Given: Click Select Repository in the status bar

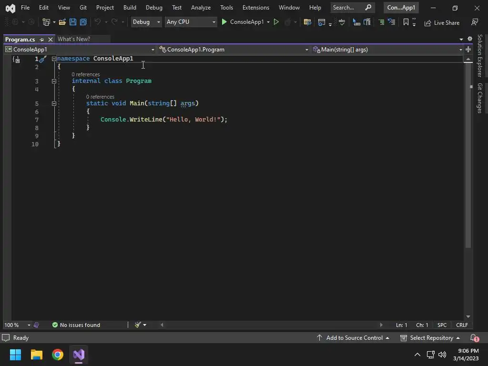Looking at the screenshot, I should click(430, 338).
